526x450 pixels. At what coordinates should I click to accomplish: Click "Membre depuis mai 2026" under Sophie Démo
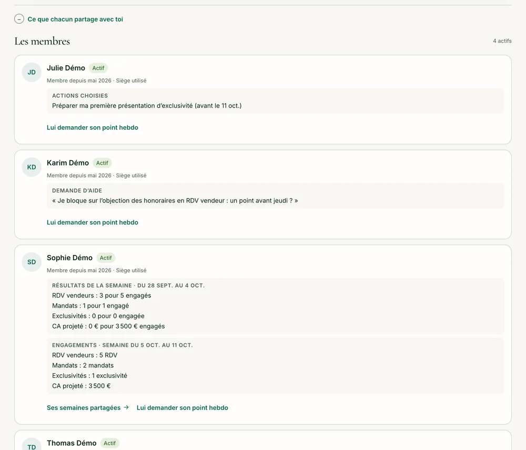pos(79,270)
